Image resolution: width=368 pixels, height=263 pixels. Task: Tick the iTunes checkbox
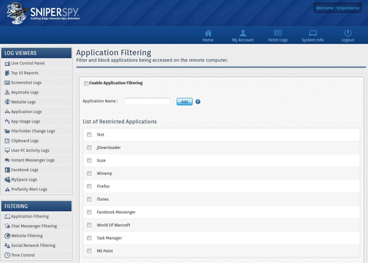point(89,199)
